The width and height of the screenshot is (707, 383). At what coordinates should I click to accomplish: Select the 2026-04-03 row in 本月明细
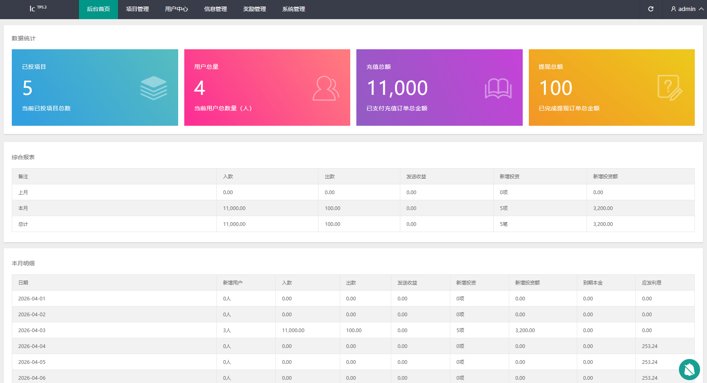pyautogui.click(x=32, y=330)
